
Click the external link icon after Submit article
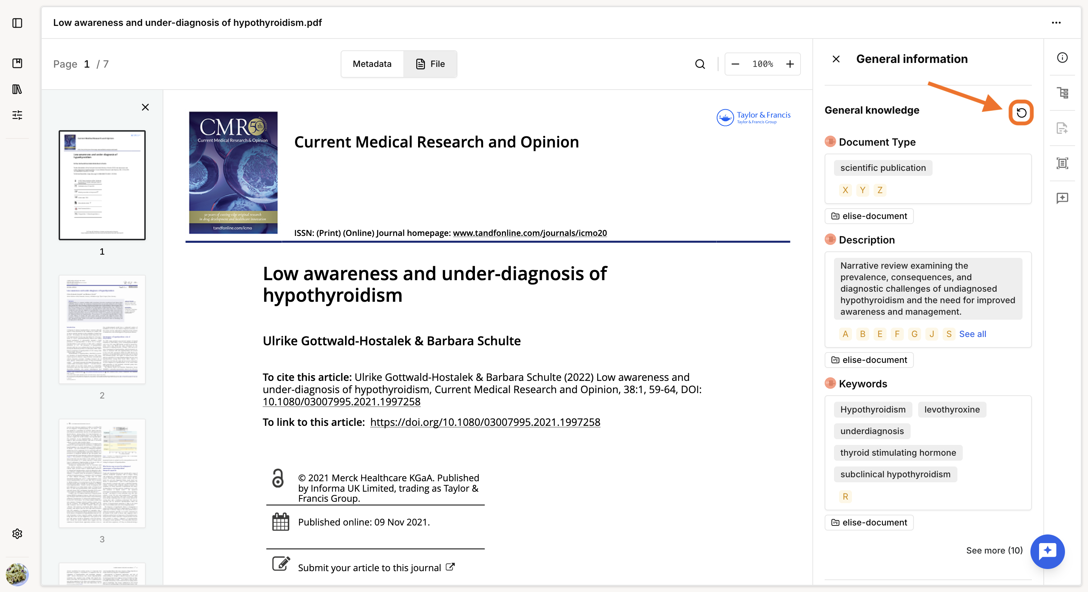450,567
